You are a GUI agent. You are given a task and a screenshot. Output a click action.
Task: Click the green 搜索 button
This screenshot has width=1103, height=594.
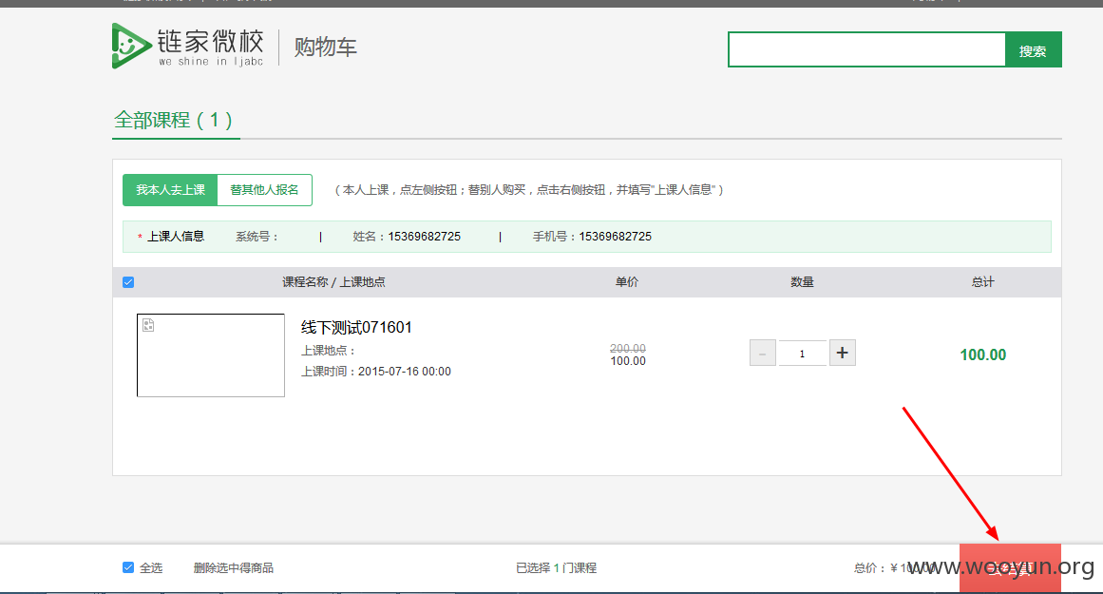click(x=1033, y=49)
